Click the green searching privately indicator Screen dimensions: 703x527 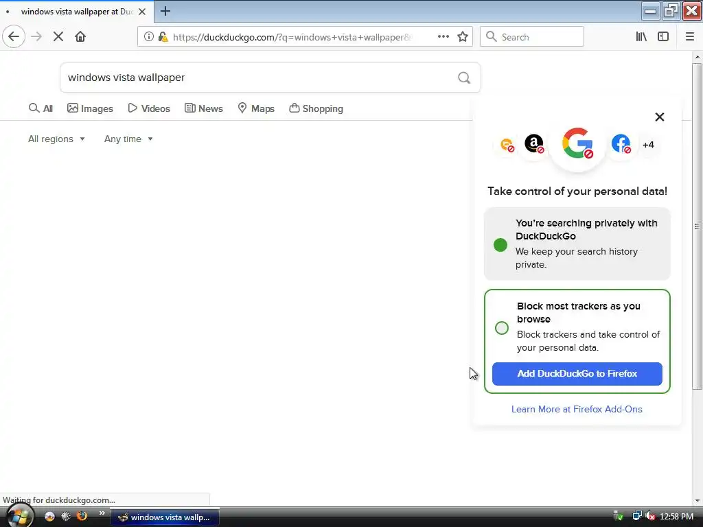tap(500, 245)
